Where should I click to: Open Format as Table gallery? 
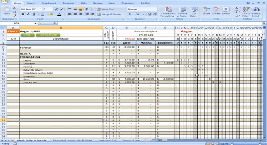click(x=182, y=12)
